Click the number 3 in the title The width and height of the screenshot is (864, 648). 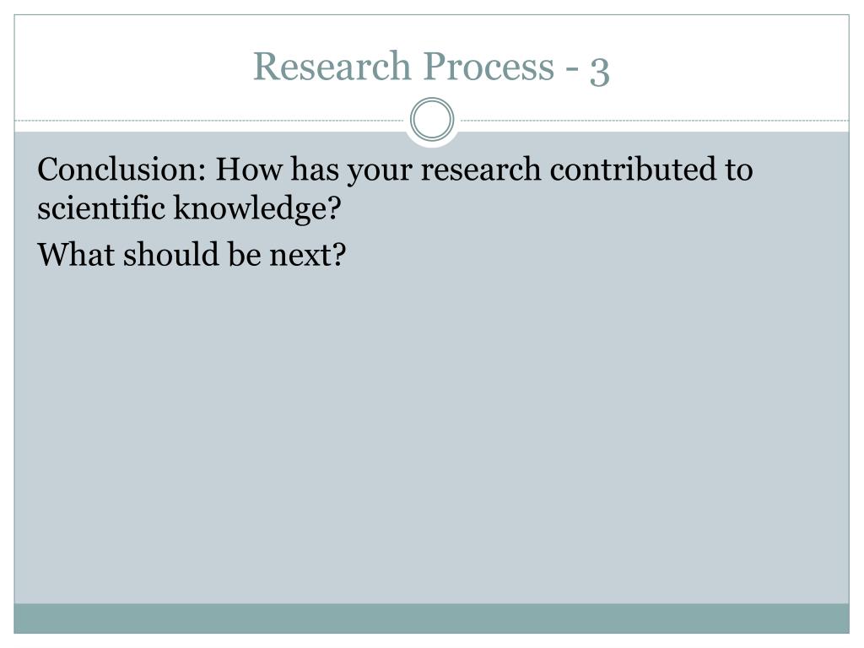[600, 72]
